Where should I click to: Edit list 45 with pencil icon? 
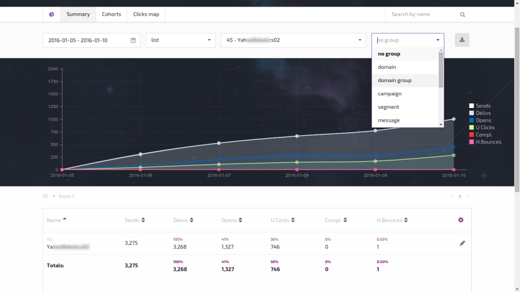coord(462,243)
